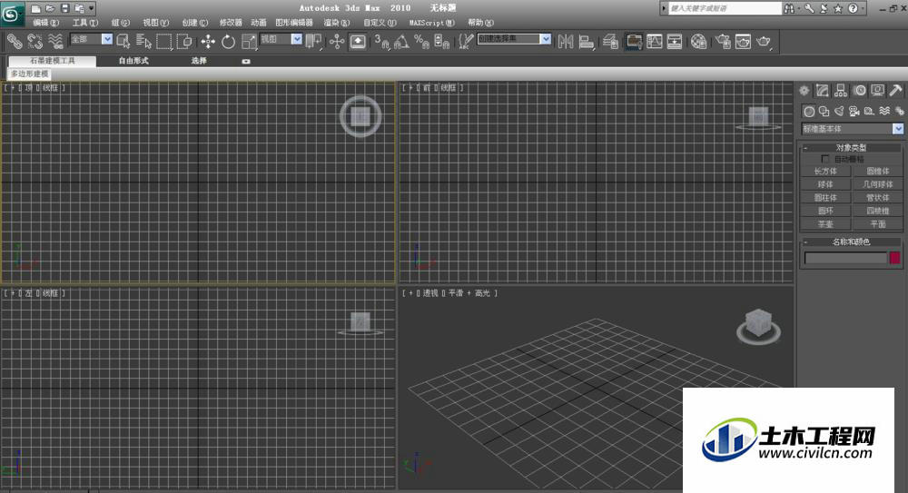
Task: Click the Select and Link chain icon
Action: coord(15,41)
